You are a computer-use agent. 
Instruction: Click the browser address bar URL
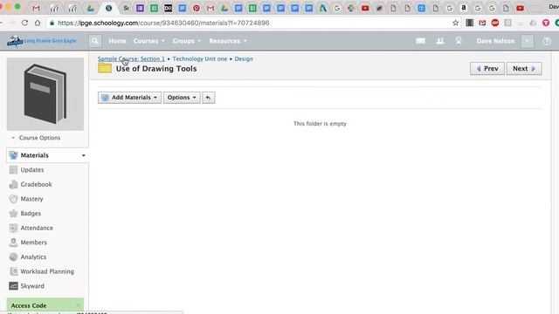pos(163,23)
